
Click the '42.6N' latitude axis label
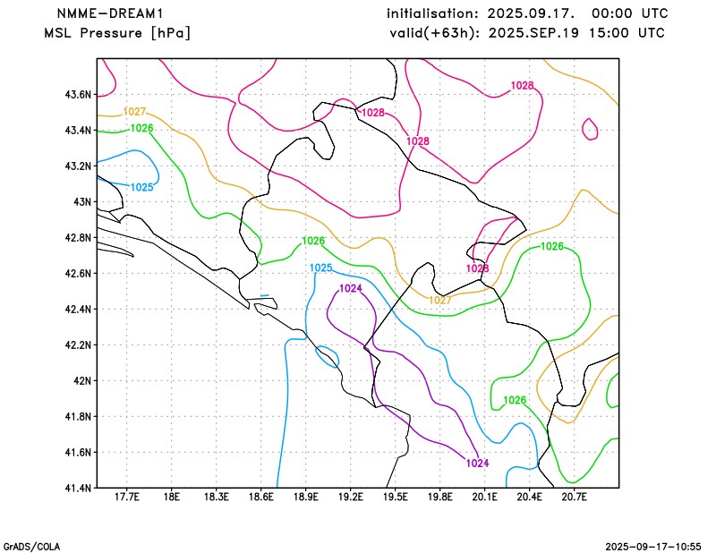(79, 273)
